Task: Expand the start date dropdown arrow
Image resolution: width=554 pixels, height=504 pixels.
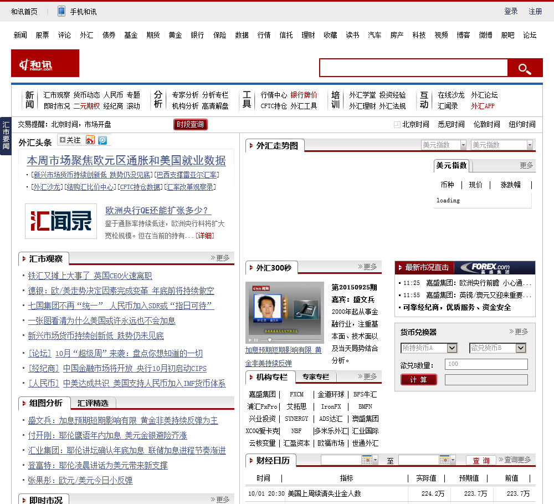Action: pos(375,460)
